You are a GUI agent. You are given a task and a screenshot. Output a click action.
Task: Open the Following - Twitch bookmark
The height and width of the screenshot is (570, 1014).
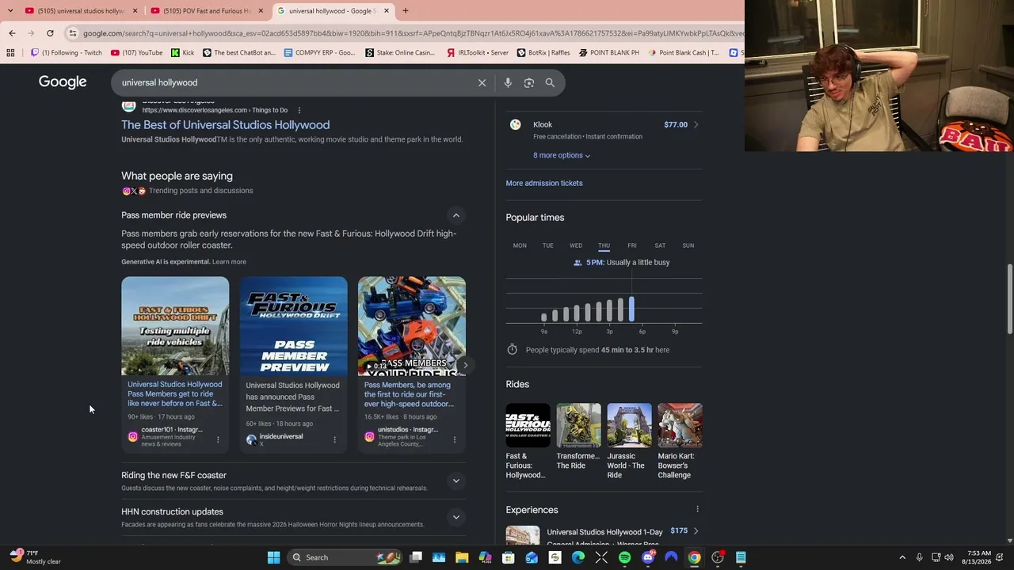click(67, 53)
